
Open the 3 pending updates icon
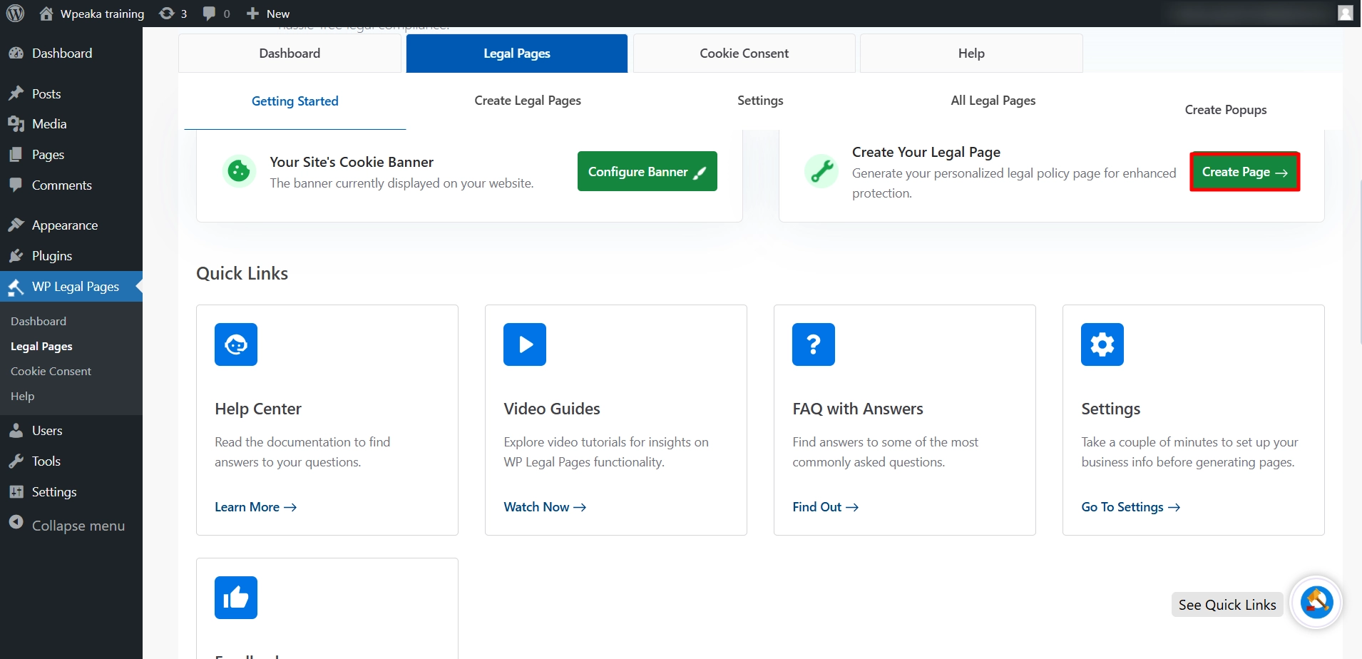click(x=166, y=14)
